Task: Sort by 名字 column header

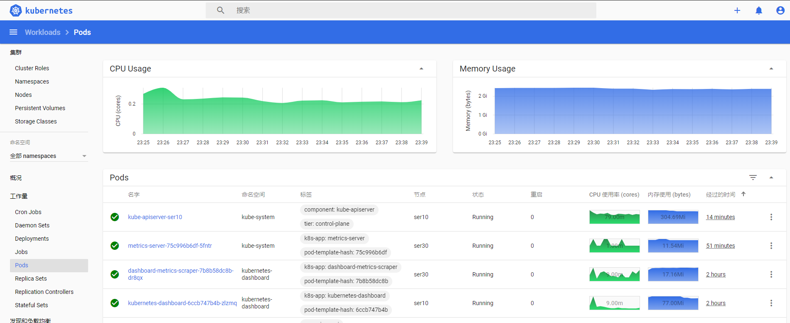Action: tap(134, 195)
